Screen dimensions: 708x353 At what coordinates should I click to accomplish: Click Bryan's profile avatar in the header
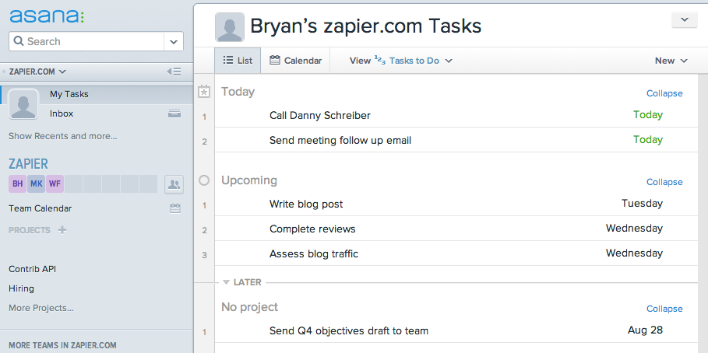tap(229, 27)
